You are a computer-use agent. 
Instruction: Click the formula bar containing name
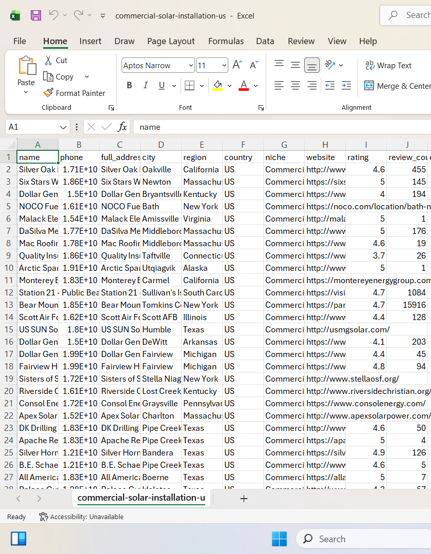coord(282,127)
